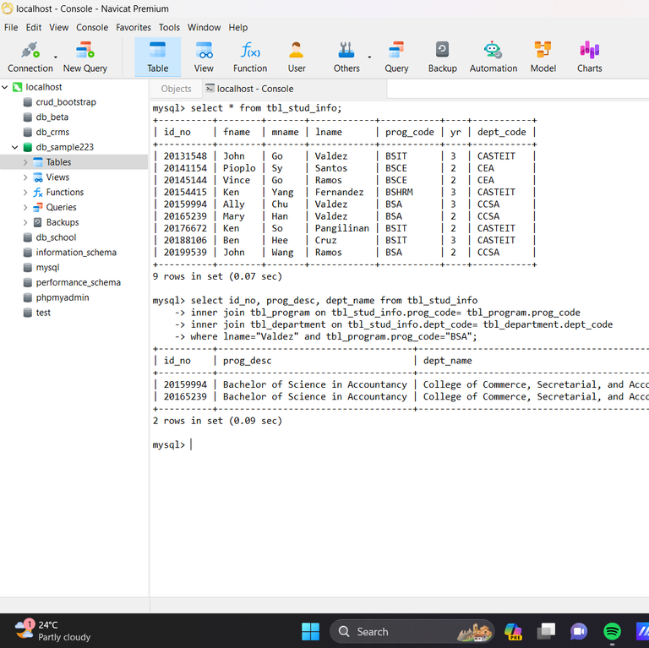Click '9 rows in set (0.07 sec)' text

point(217,276)
